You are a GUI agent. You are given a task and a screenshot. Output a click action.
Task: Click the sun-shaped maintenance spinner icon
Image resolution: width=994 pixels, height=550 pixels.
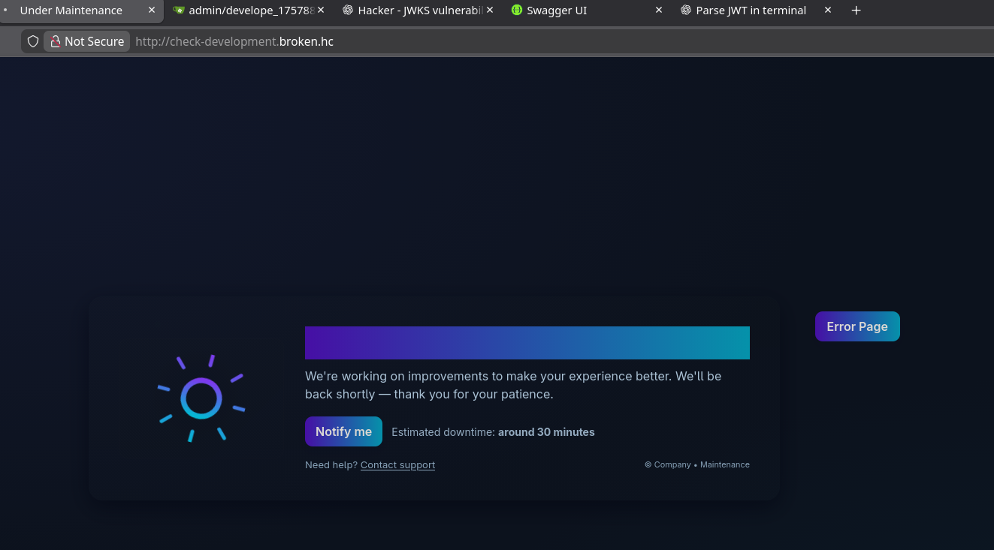click(x=201, y=398)
